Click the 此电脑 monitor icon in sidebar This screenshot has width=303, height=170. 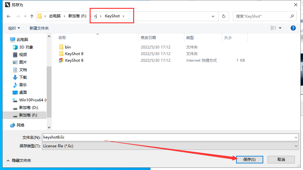click(x=13, y=40)
